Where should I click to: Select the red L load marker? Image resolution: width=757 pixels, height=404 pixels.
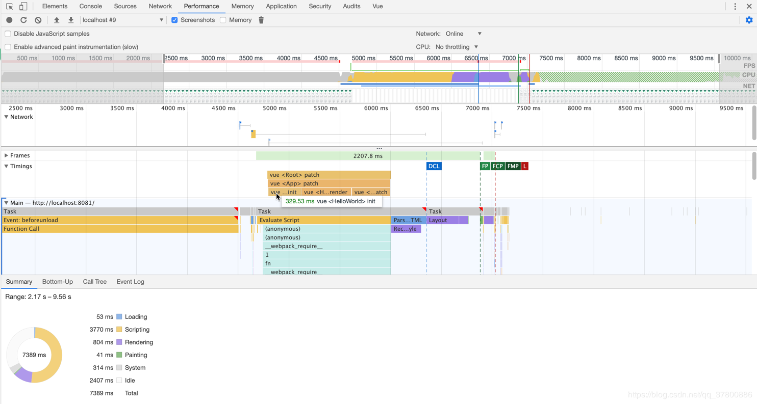tap(525, 166)
